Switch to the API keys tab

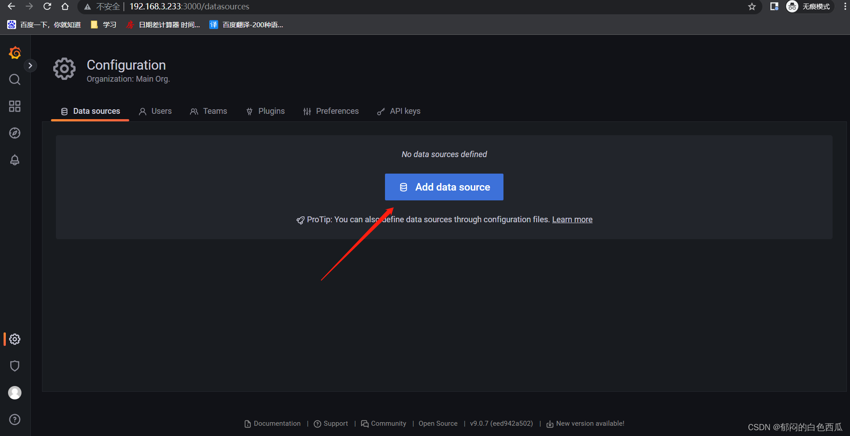(x=399, y=111)
